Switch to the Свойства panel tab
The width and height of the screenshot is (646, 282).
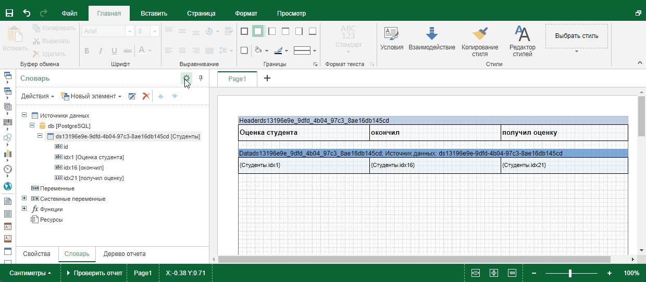tap(36, 254)
